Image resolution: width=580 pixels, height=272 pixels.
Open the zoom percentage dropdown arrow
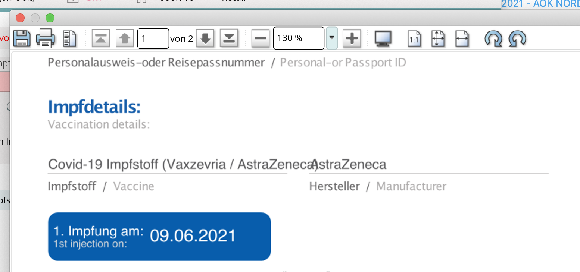click(332, 38)
